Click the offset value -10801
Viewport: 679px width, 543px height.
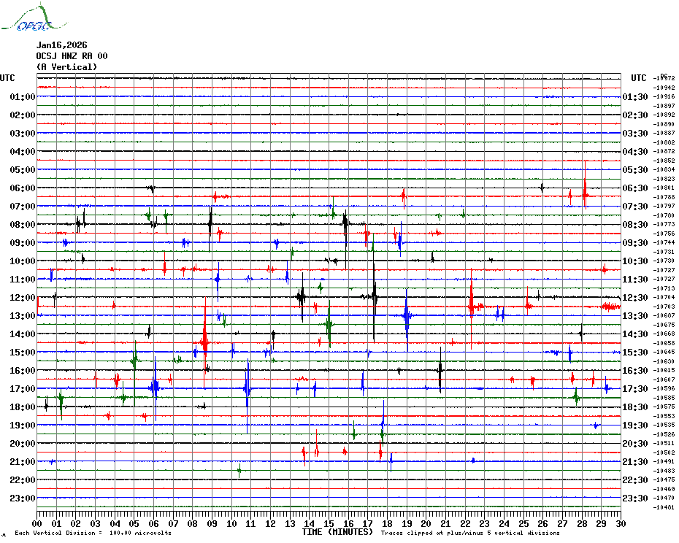click(664, 188)
